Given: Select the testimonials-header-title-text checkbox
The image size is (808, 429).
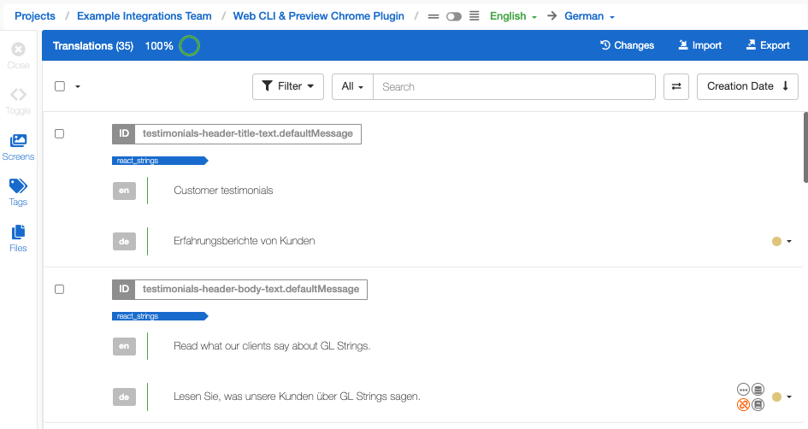Looking at the screenshot, I should 59,133.
